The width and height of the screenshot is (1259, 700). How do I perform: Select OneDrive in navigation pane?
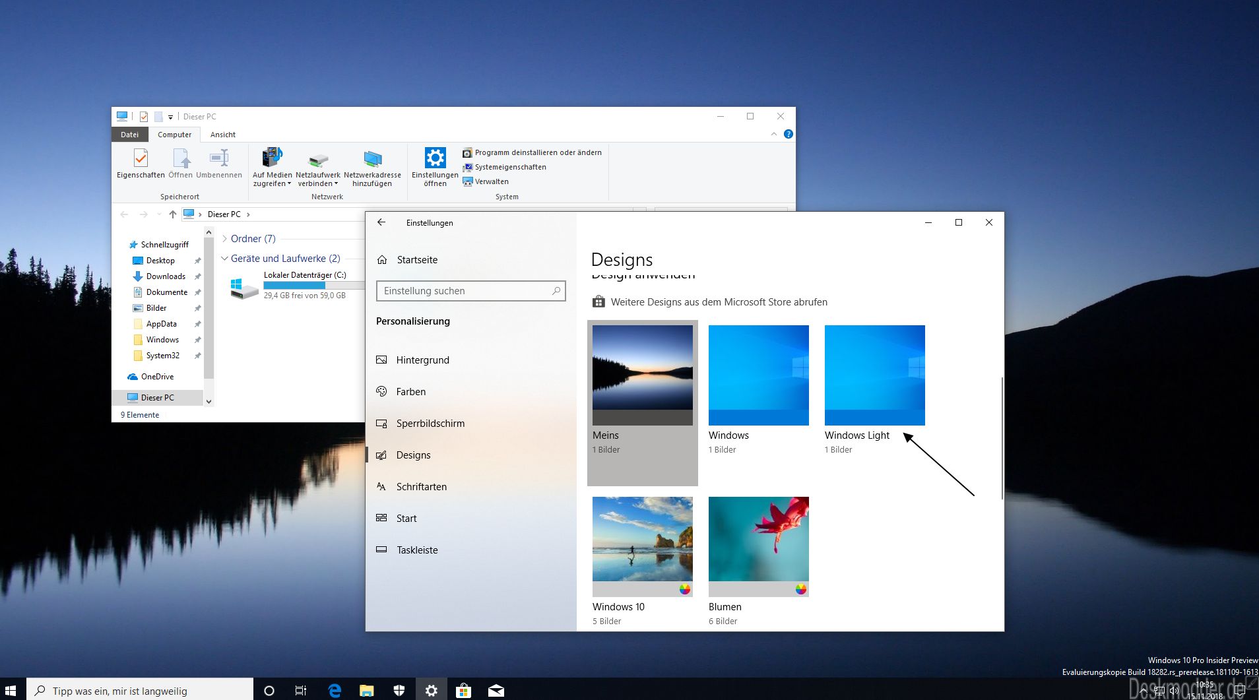157,377
